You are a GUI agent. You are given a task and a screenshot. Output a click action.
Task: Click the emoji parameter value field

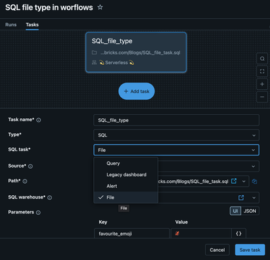pyautogui.click(x=201, y=234)
